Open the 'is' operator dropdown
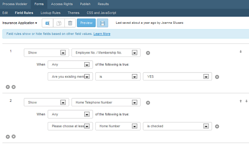This screenshot has width=249, height=147. pyautogui.click(x=118, y=76)
